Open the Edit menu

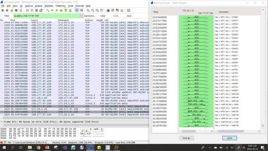pos(9,6)
